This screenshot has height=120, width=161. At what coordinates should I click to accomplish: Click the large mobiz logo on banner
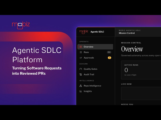(21, 25)
